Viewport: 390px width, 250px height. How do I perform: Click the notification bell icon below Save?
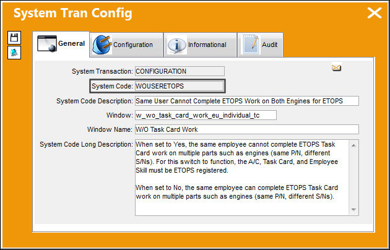point(14,53)
